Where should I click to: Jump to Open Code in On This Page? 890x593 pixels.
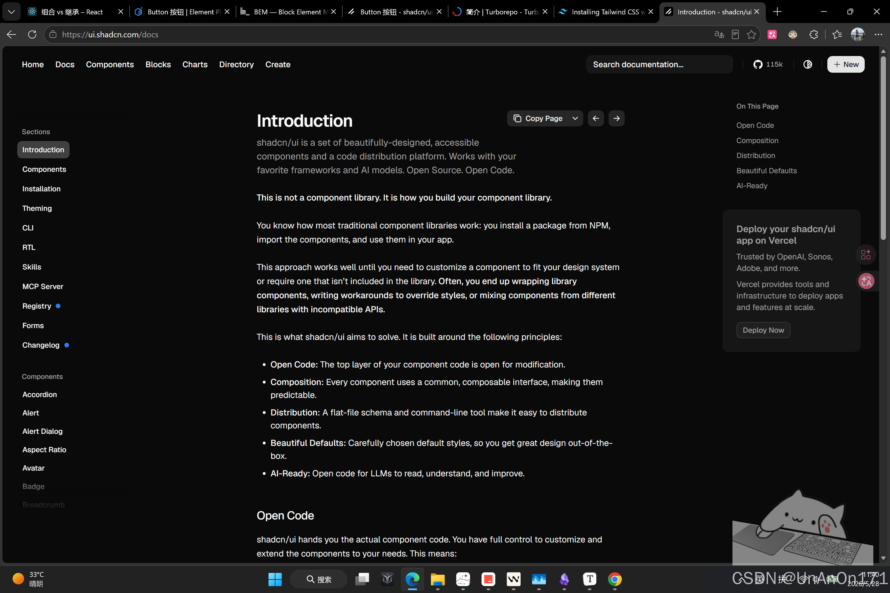tap(755, 125)
